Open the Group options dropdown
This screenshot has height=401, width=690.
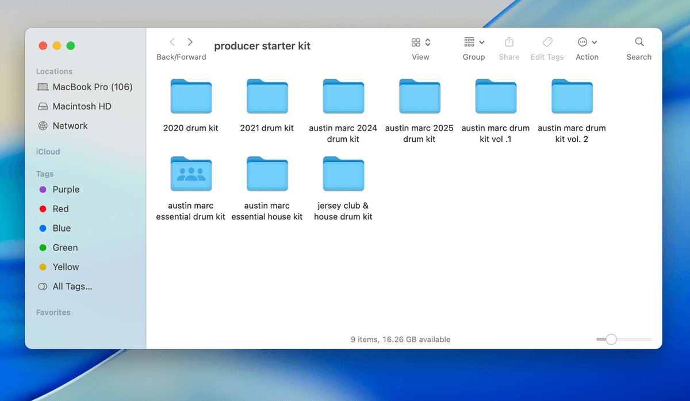(474, 43)
